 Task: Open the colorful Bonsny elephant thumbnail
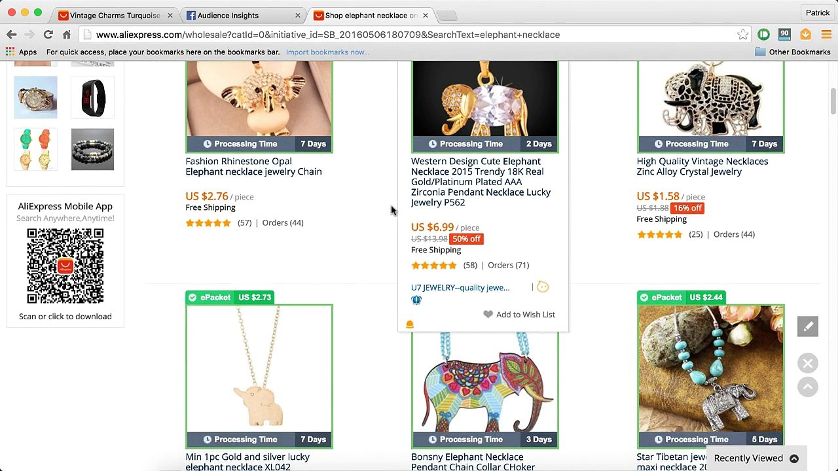[x=485, y=382]
